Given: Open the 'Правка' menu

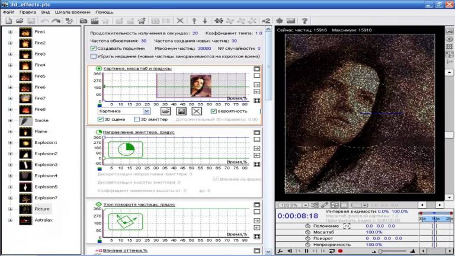Looking at the screenshot, I should click(x=27, y=11).
